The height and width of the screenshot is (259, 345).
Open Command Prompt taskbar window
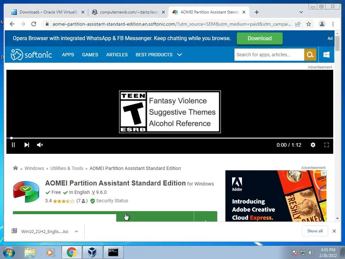click(113, 252)
